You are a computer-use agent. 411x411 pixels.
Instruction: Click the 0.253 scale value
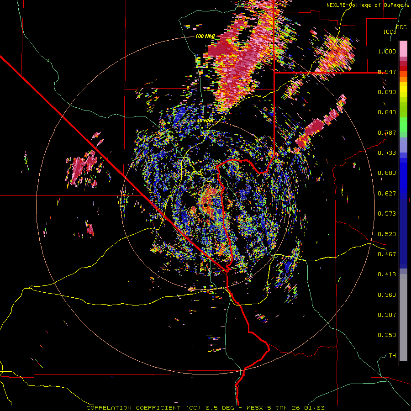click(x=387, y=335)
